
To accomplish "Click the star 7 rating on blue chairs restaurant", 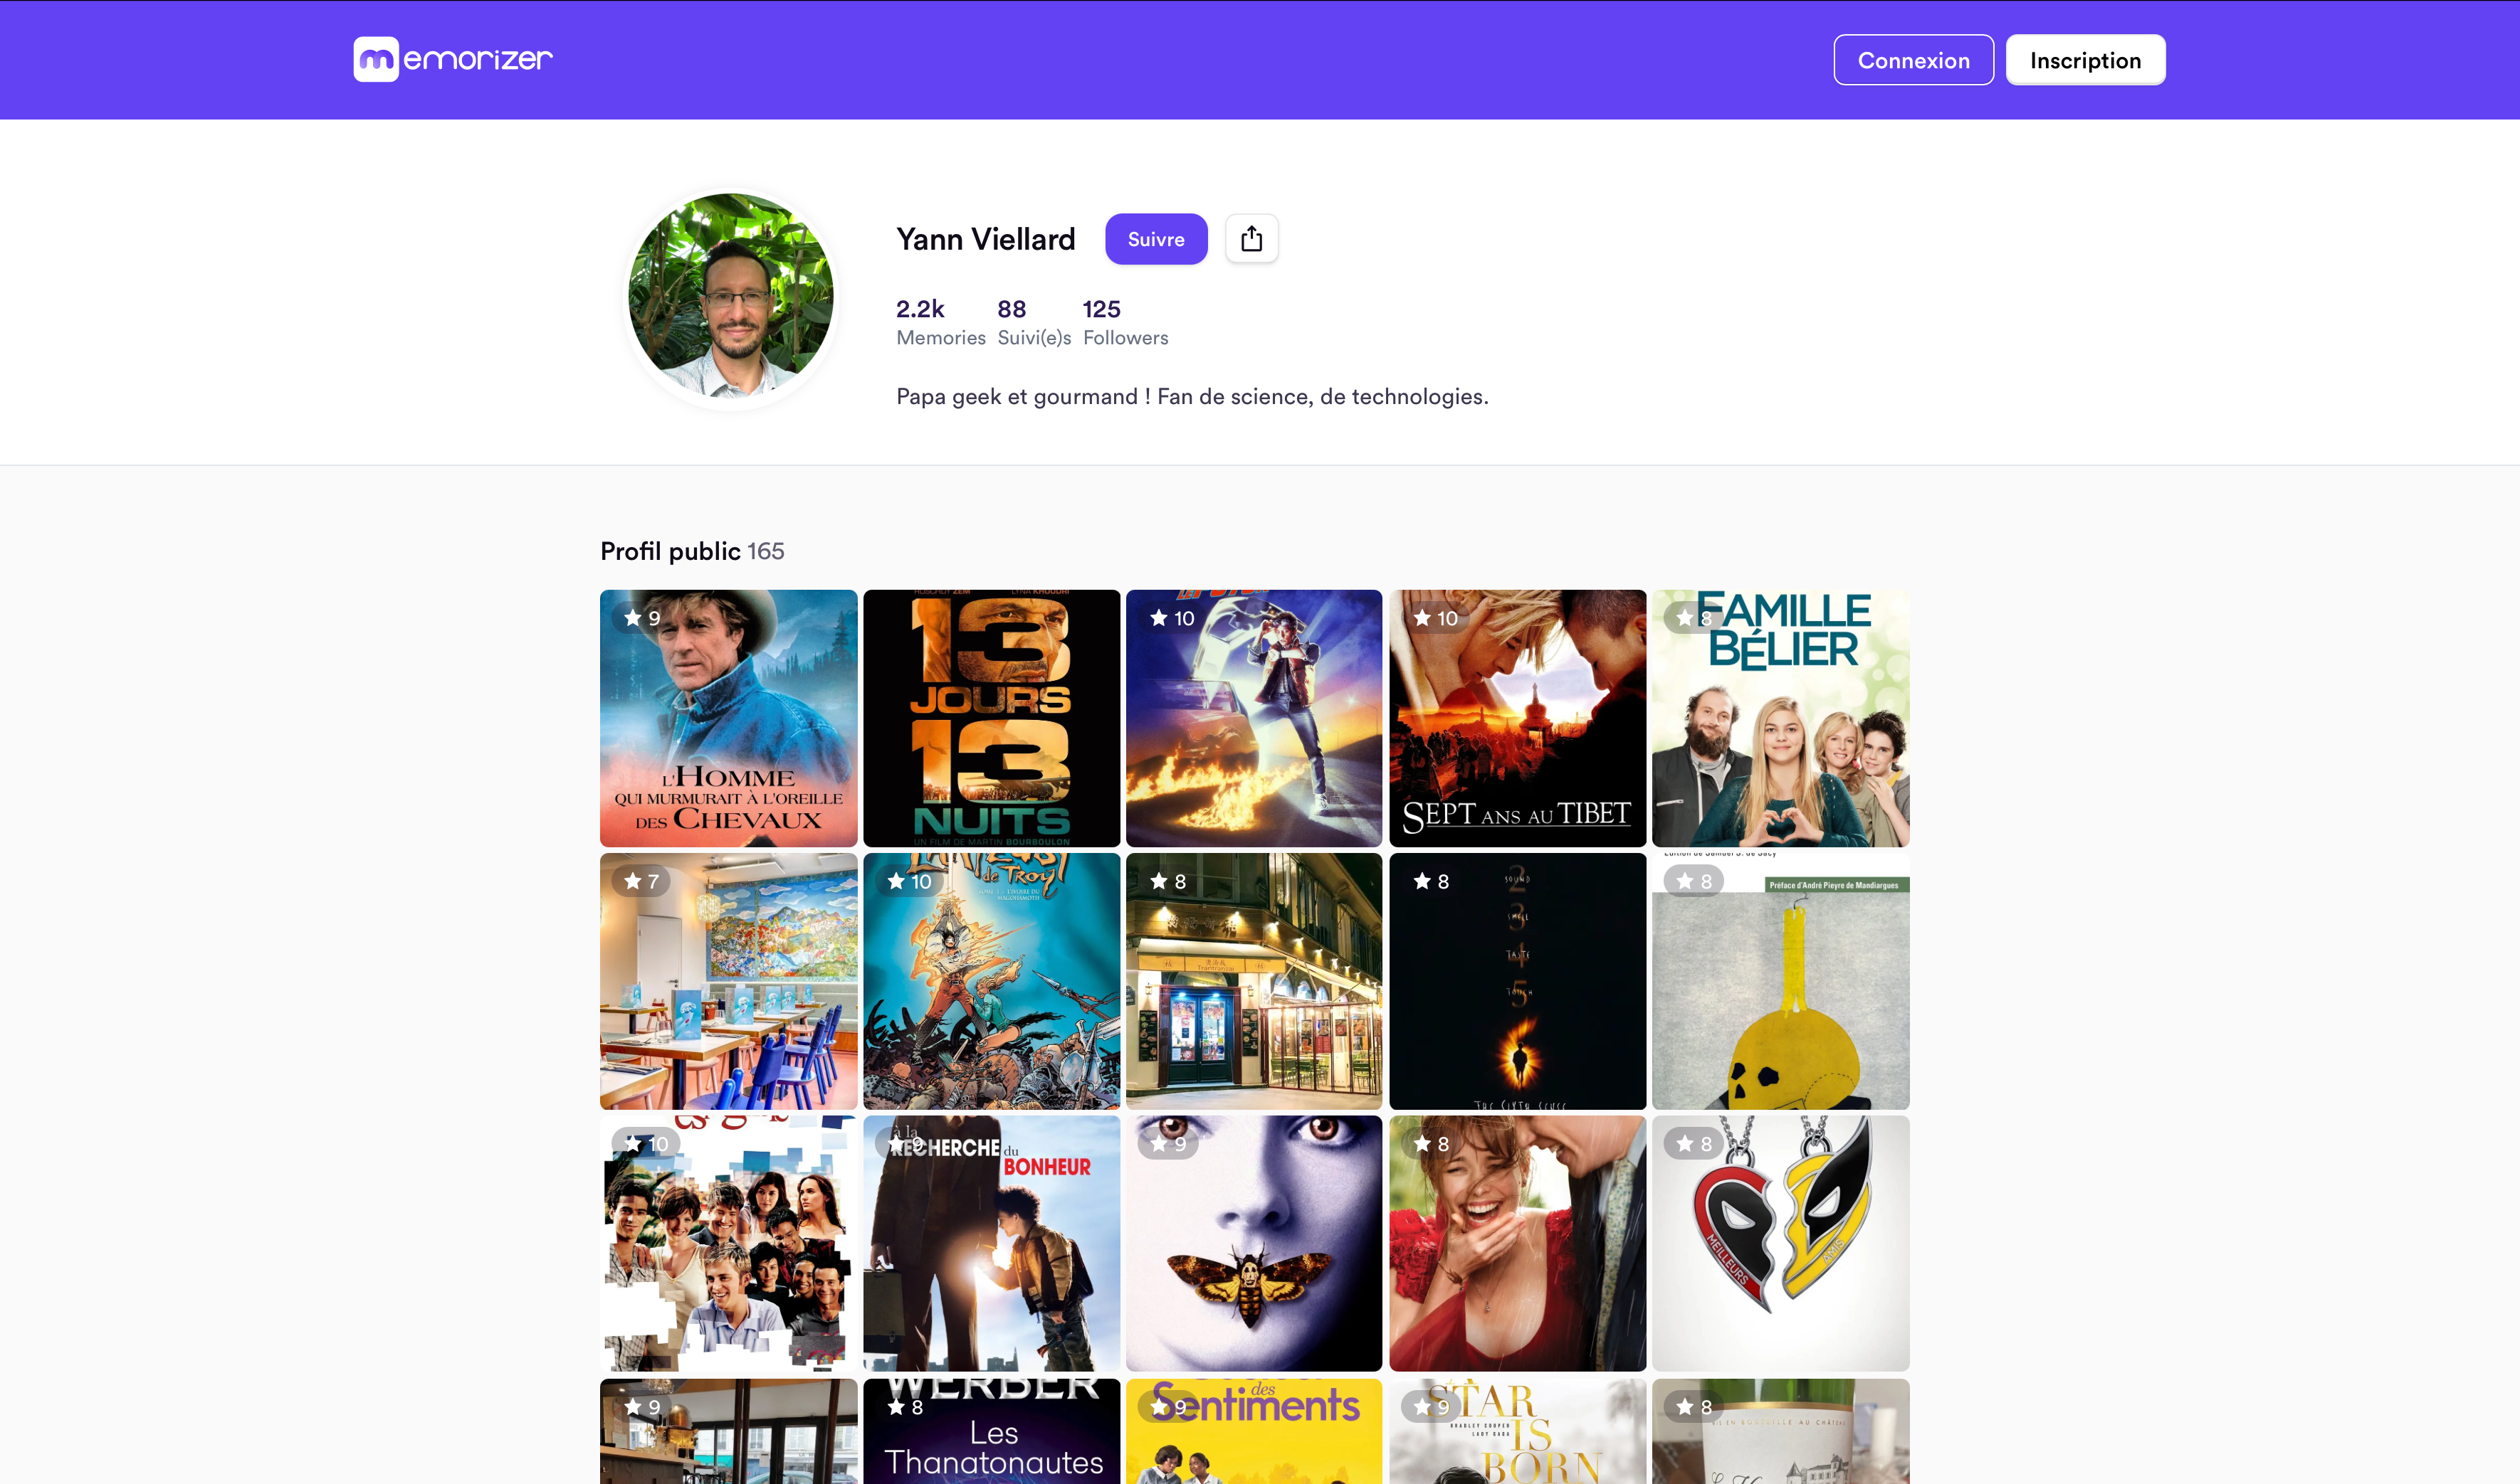I will pos(641,881).
